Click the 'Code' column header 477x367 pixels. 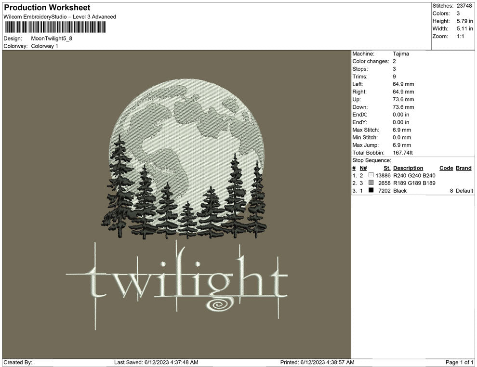(446, 168)
